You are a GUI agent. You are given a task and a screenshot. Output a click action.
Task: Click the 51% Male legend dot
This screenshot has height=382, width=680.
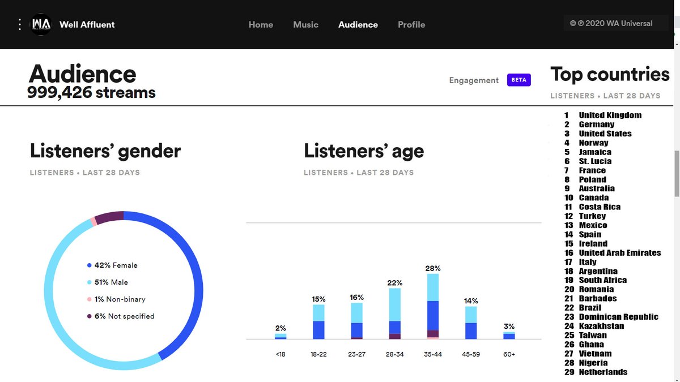90,282
